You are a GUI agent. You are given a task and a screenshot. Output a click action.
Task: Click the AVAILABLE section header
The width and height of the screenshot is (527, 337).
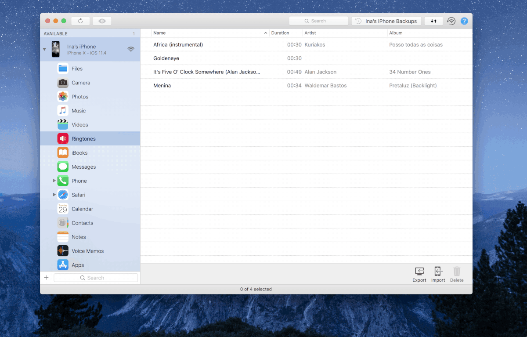(x=56, y=34)
